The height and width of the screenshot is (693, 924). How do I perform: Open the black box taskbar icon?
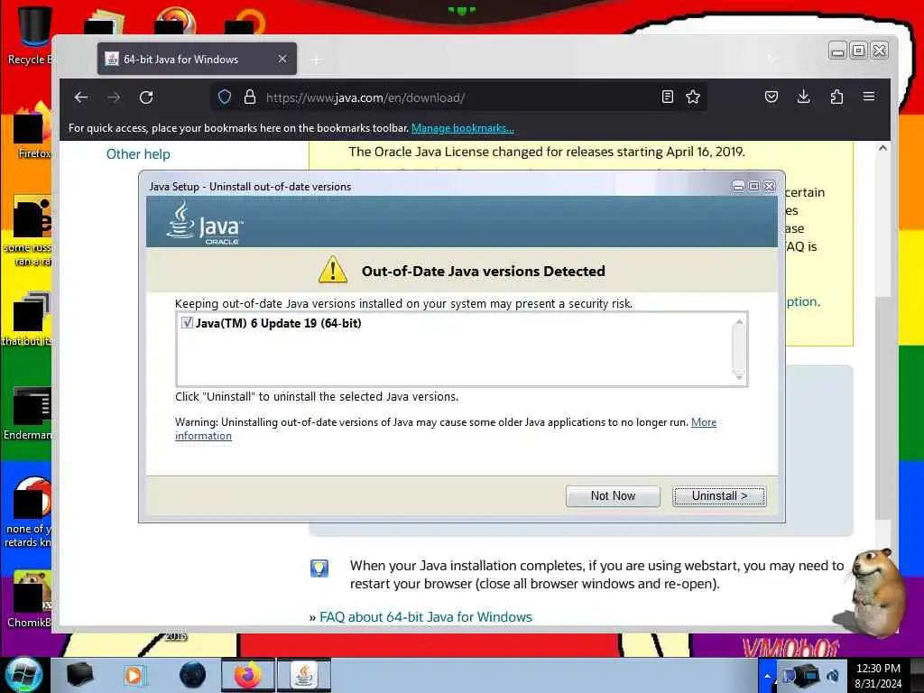pos(79,674)
